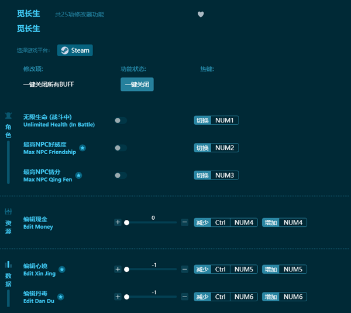The height and width of the screenshot is (313, 351).
Task: Click the Edit Money slider handle
Action: click(x=127, y=222)
